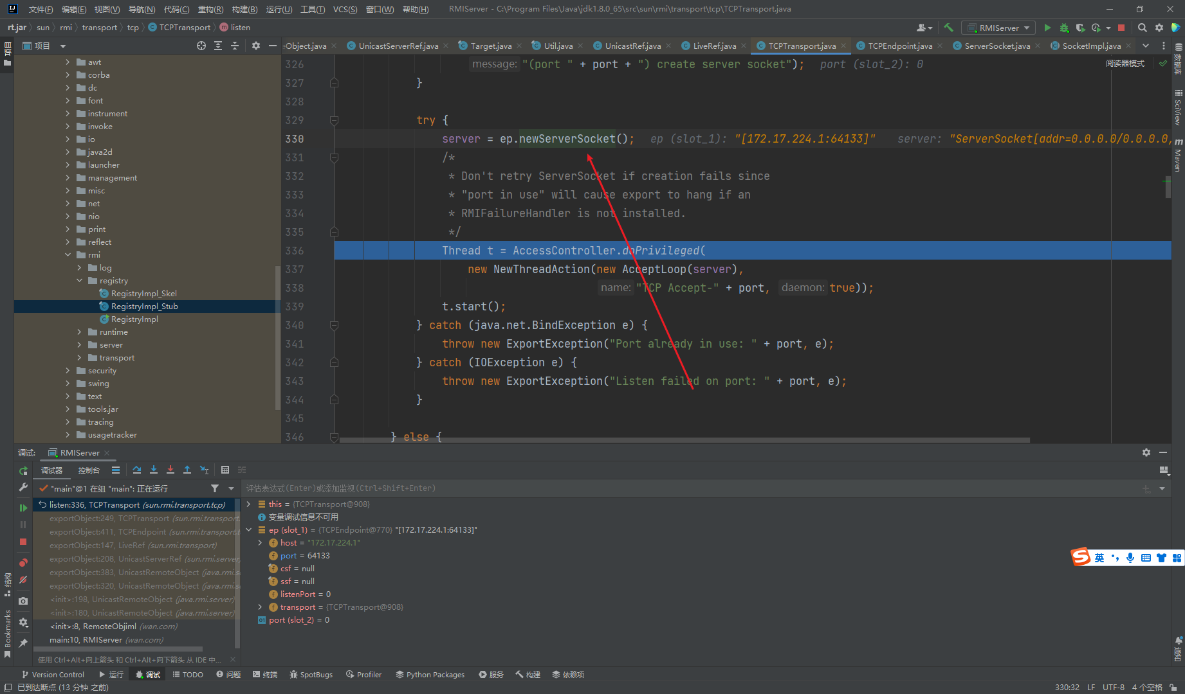Collapse the ep (slot_1) variable node

tap(249, 530)
